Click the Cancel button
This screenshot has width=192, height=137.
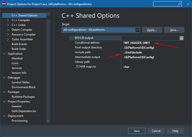pos(156,131)
